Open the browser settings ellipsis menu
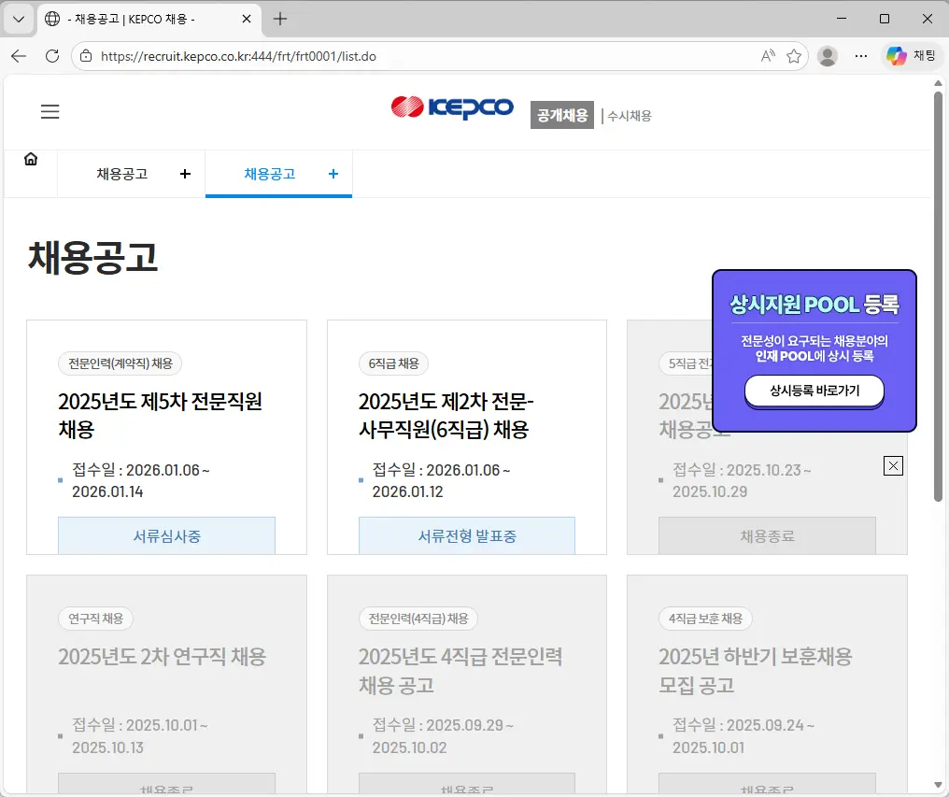Image resolution: width=949 pixels, height=797 pixels. coord(860,55)
